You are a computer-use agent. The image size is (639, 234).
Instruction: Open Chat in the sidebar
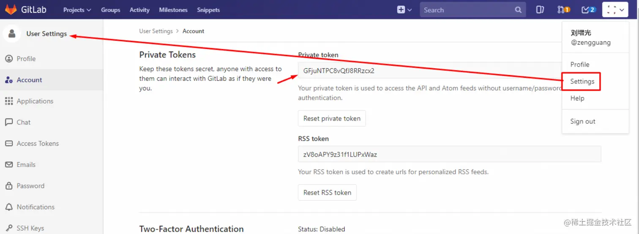click(x=24, y=122)
